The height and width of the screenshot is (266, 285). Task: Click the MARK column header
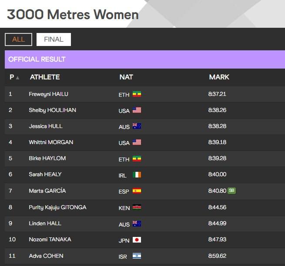pyautogui.click(x=219, y=77)
